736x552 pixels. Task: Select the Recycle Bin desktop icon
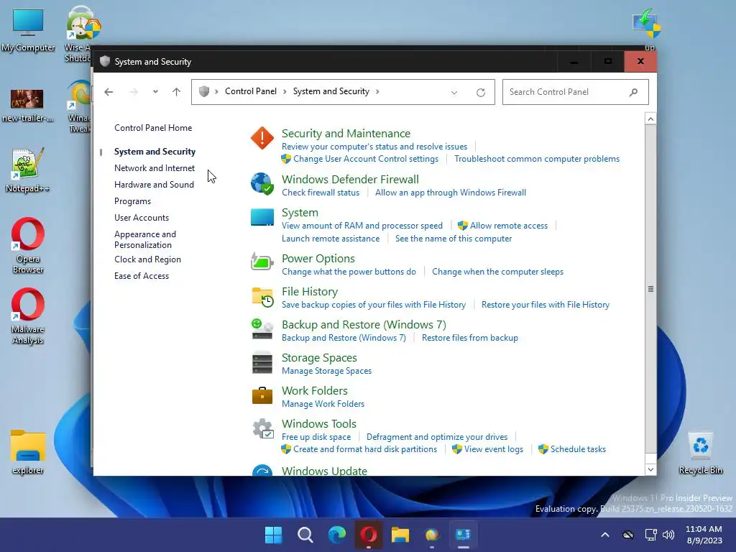(700, 452)
